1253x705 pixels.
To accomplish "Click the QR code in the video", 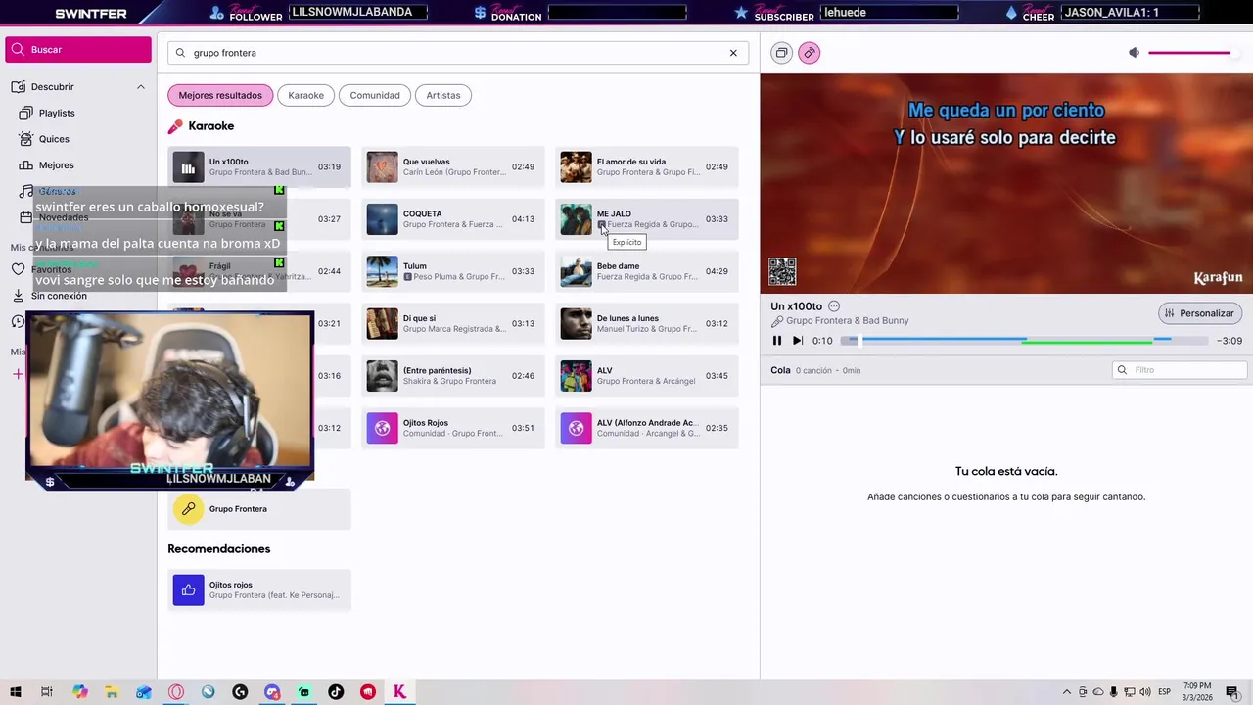I will coord(782,271).
